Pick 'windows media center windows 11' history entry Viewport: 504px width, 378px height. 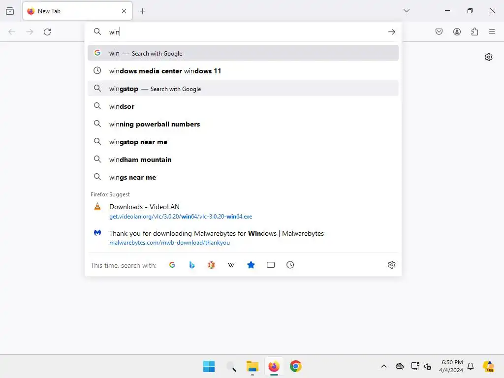(x=243, y=71)
